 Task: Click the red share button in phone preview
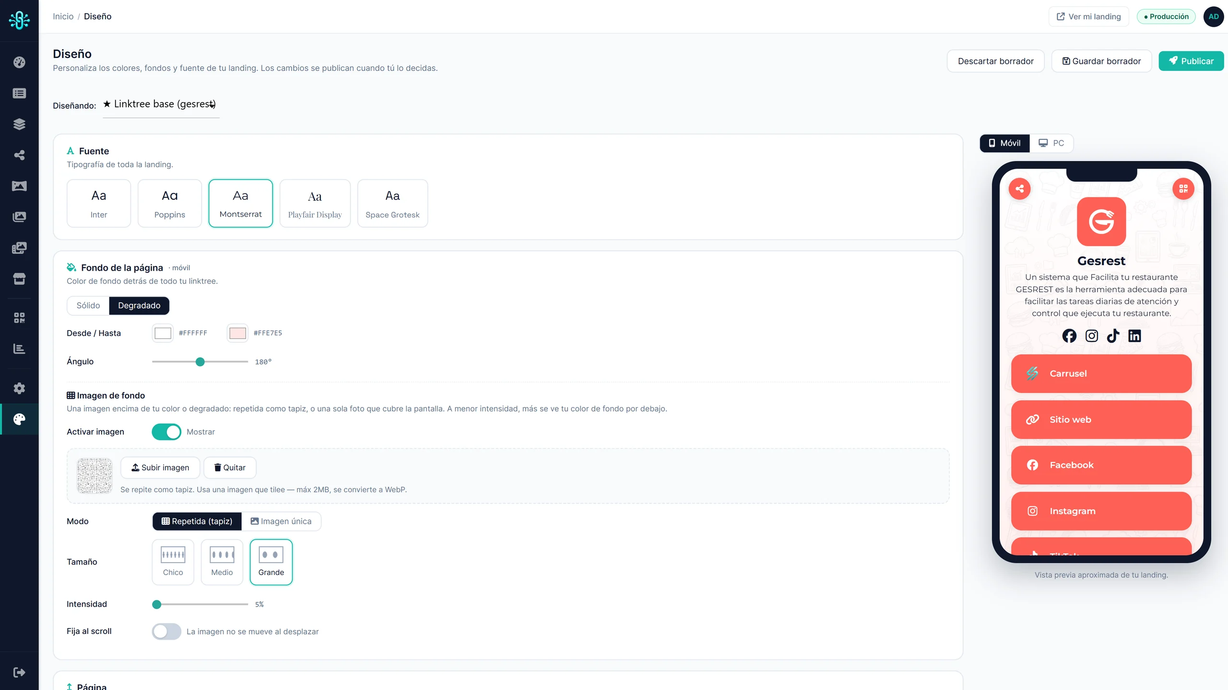[x=1019, y=189]
